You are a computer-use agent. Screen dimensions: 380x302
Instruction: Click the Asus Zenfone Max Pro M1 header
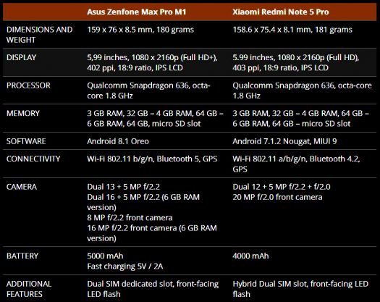pos(137,12)
